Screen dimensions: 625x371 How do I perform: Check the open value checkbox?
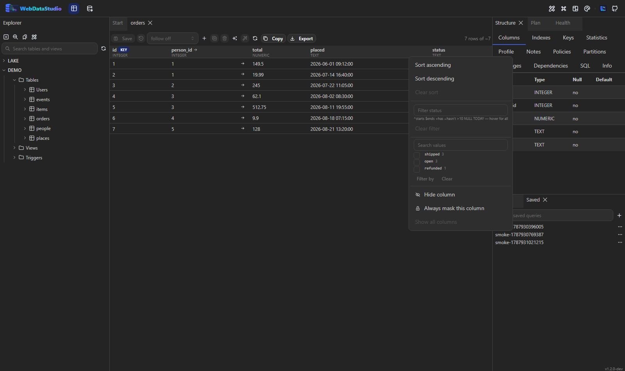417,162
